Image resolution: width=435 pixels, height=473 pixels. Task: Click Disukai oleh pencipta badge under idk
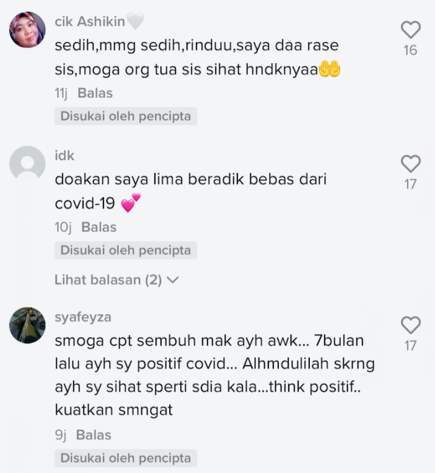pos(126,250)
